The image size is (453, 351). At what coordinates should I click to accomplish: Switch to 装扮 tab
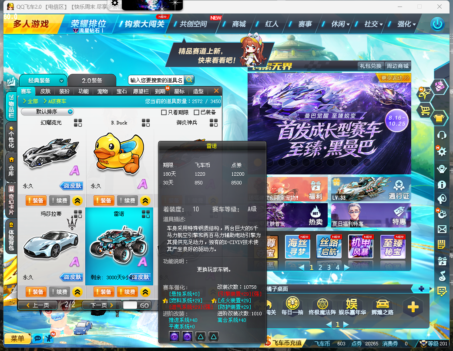click(64, 91)
